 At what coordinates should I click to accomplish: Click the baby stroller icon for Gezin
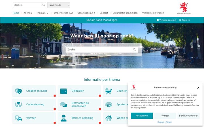click(x=109, y=91)
